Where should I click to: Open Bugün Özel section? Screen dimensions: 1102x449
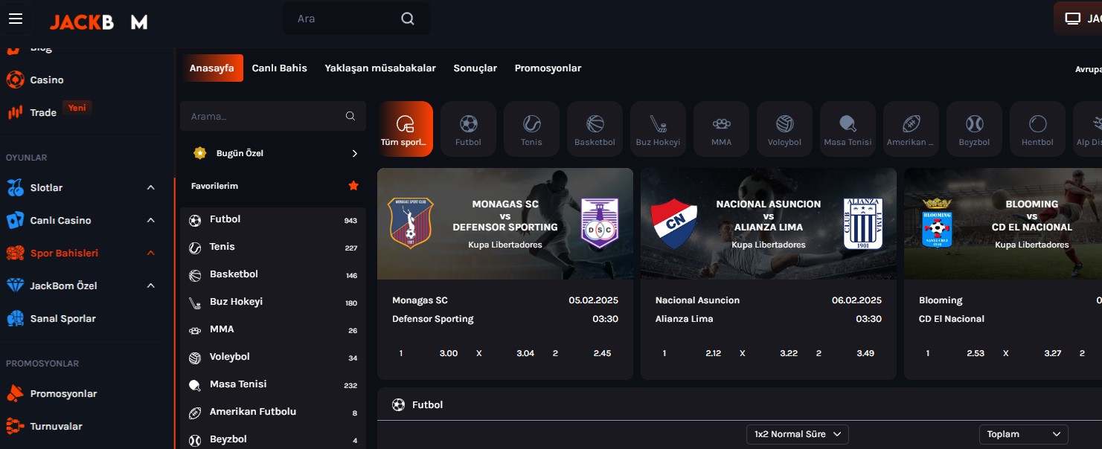(x=273, y=153)
